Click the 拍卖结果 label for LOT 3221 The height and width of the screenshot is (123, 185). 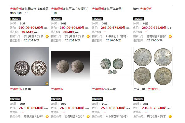point(138,99)
